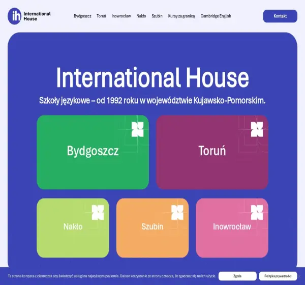
Task: Click the large International House heading
Action: pyautogui.click(x=152, y=77)
